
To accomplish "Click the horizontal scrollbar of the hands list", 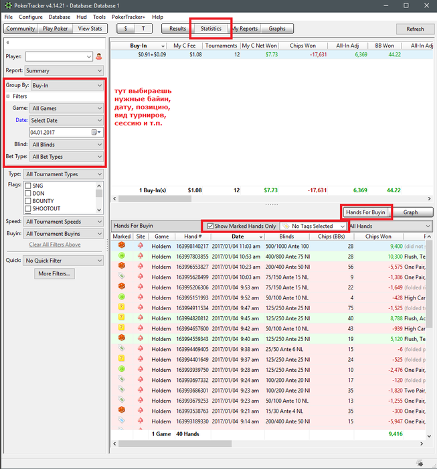I will [175, 444].
